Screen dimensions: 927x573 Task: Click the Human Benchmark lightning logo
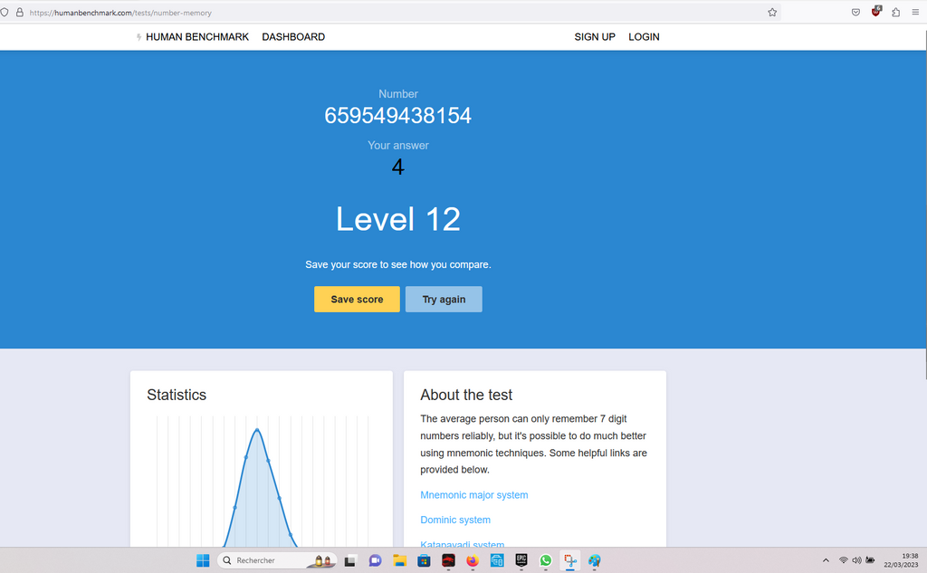coord(139,37)
